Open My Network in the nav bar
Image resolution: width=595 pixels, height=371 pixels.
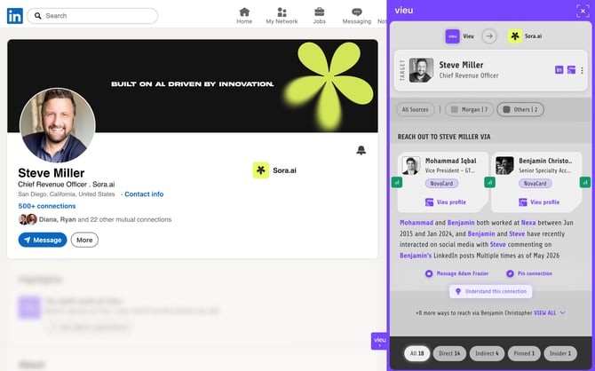tap(282, 16)
